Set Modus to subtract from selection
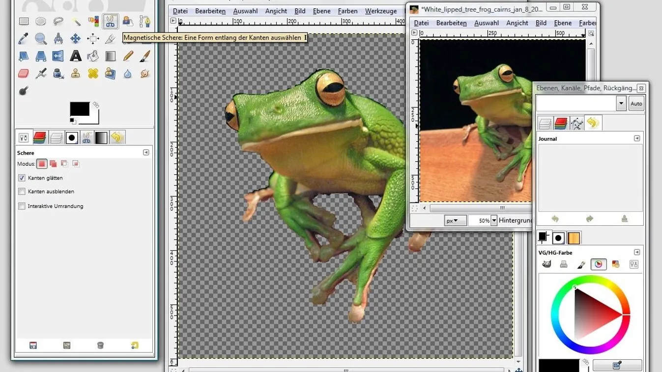This screenshot has width=662, height=372. pyautogui.click(x=64, y=164)
